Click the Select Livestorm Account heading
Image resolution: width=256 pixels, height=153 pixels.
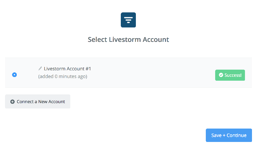coord(128,40)
